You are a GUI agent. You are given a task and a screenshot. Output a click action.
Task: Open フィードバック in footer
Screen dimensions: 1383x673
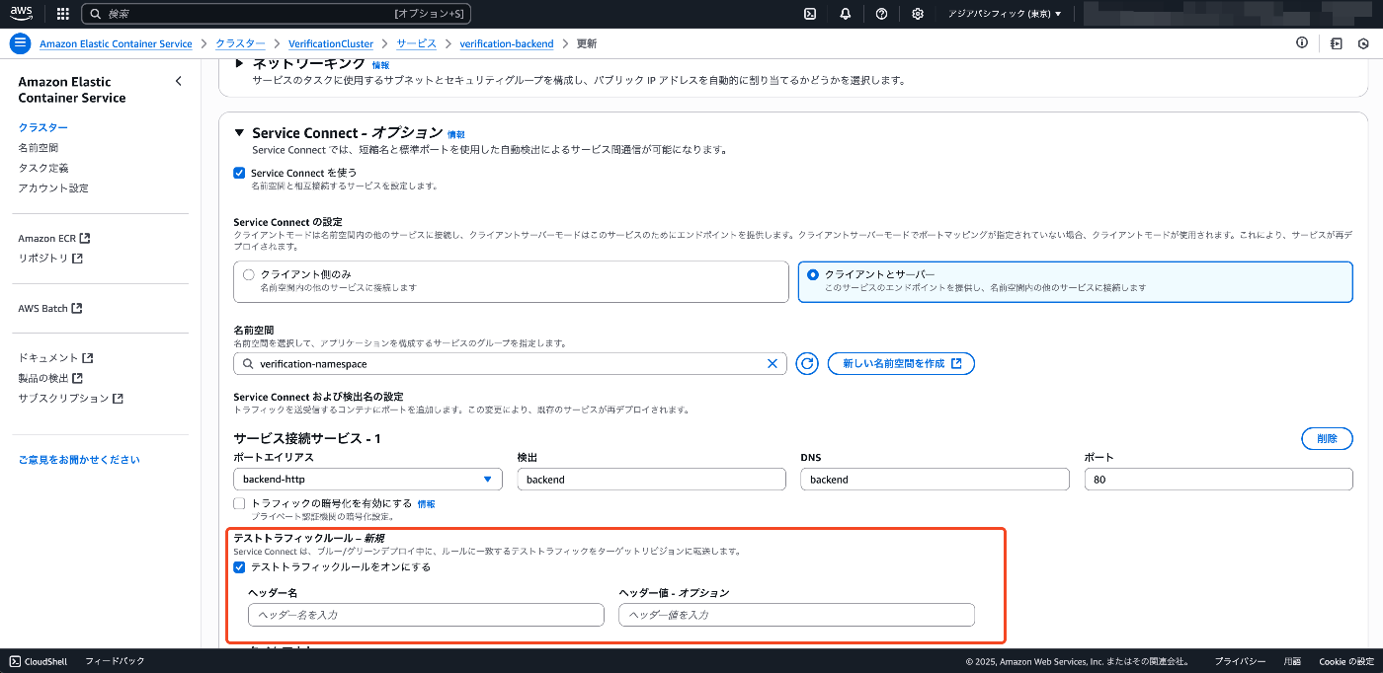point(115,661)
